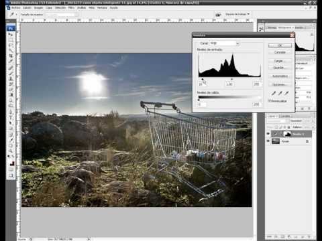Open the Imagen menu

[x=38, y=8]
